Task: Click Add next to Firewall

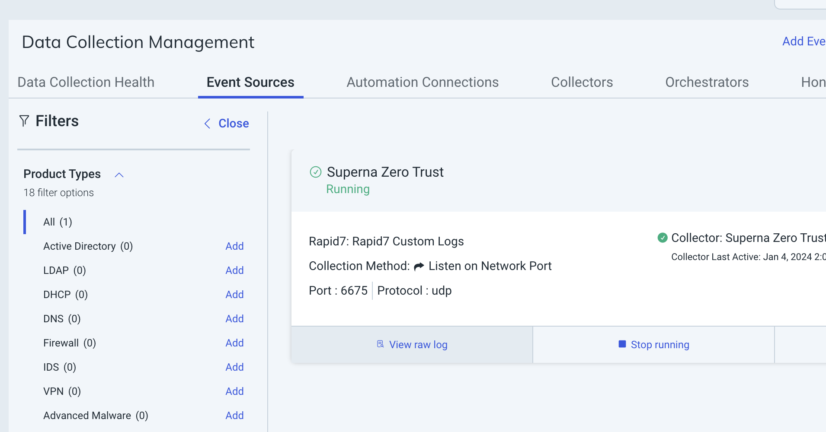Action: 234,343
